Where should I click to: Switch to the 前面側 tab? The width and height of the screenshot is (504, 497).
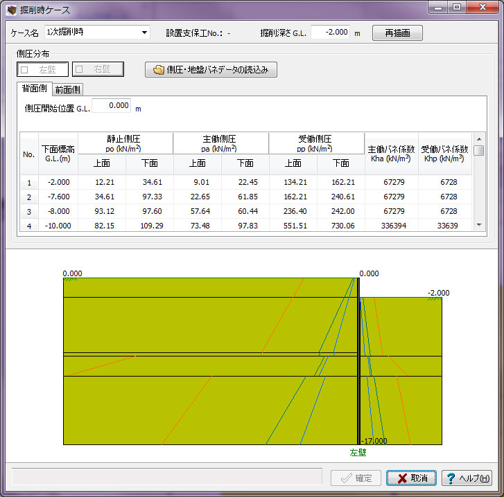pos(67,89)
